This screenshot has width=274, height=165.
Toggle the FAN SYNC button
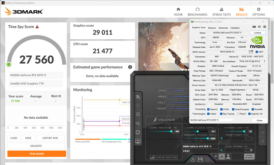[x=249, y=156]
